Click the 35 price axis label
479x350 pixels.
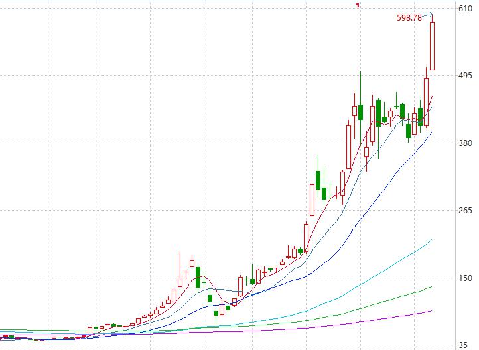point(463,345)
